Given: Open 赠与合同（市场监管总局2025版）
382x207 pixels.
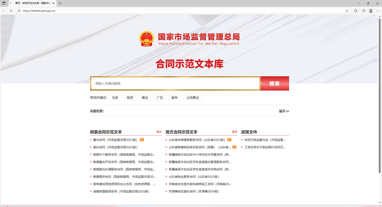Looking at the screenshot, I should point(115,140).
